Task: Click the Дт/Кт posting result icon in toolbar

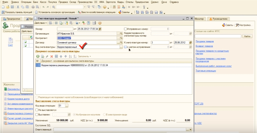Action: coord(84,23)
